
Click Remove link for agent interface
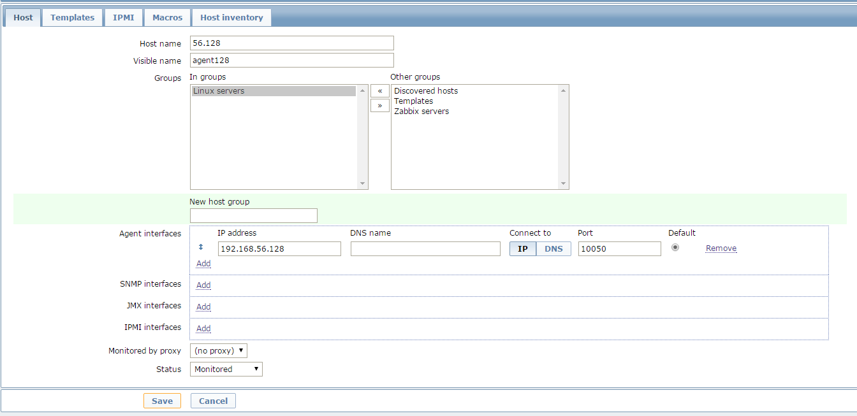point(721,248)
